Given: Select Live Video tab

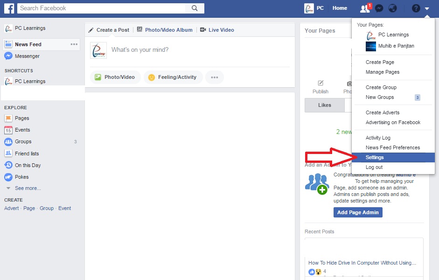Looking at the screenshot, I should click(x=217, y=30).
